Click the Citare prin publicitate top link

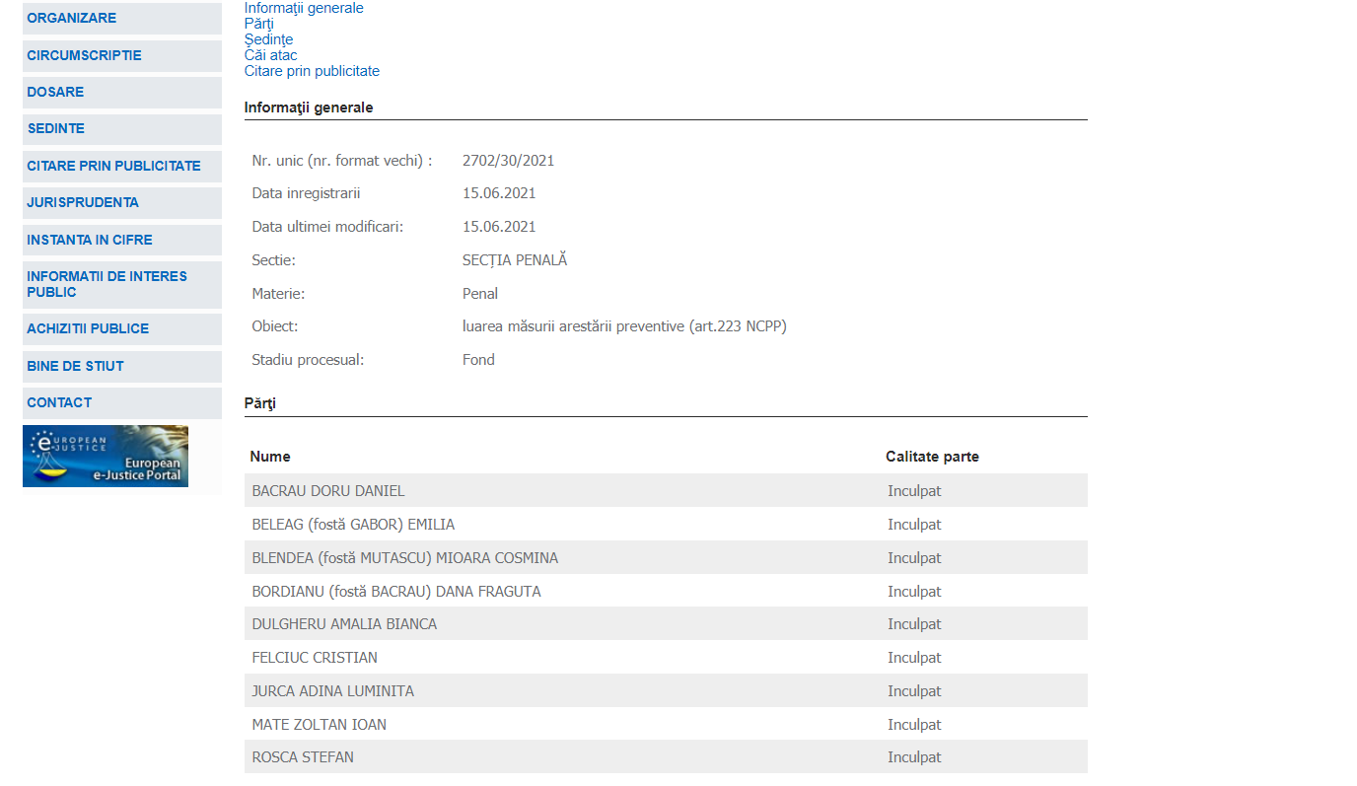tap(312, 71)
